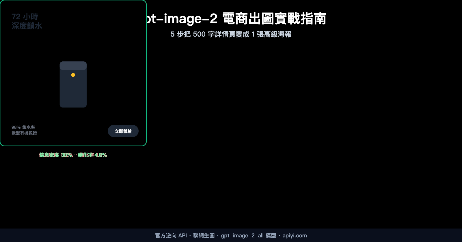The image size is (462, 242).
Task: Click the 歐盟有機認證 line
Action: [x=24, y=133]
